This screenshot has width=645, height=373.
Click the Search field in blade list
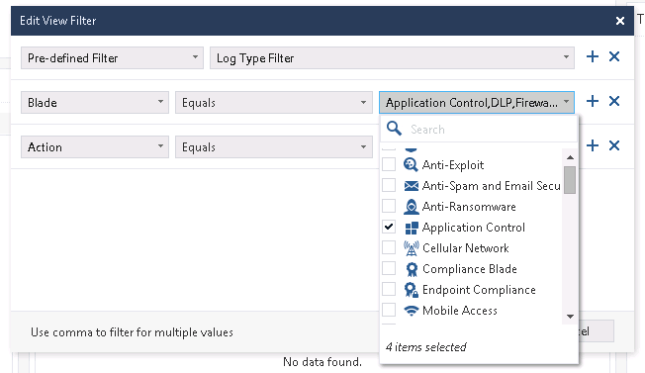pos(479,130)
